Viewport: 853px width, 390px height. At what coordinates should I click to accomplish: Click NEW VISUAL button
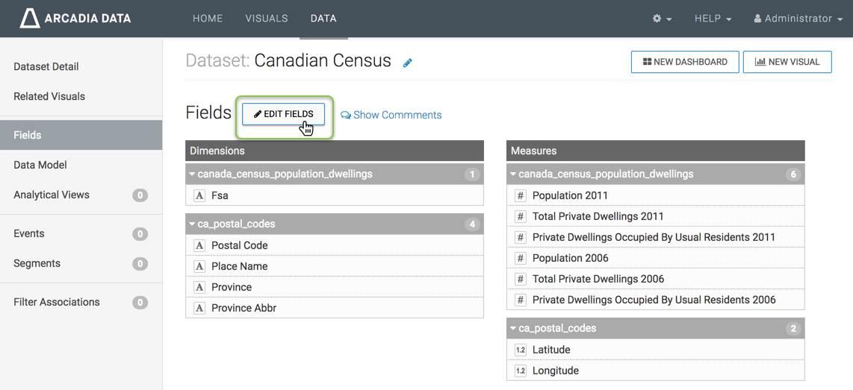[787, 62]
